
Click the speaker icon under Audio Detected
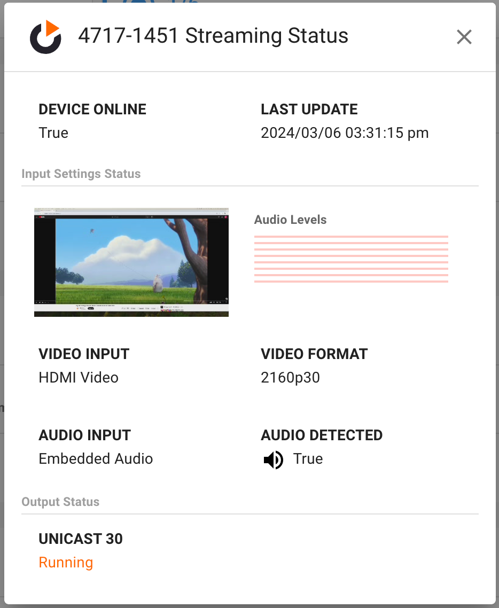[274, 460]
